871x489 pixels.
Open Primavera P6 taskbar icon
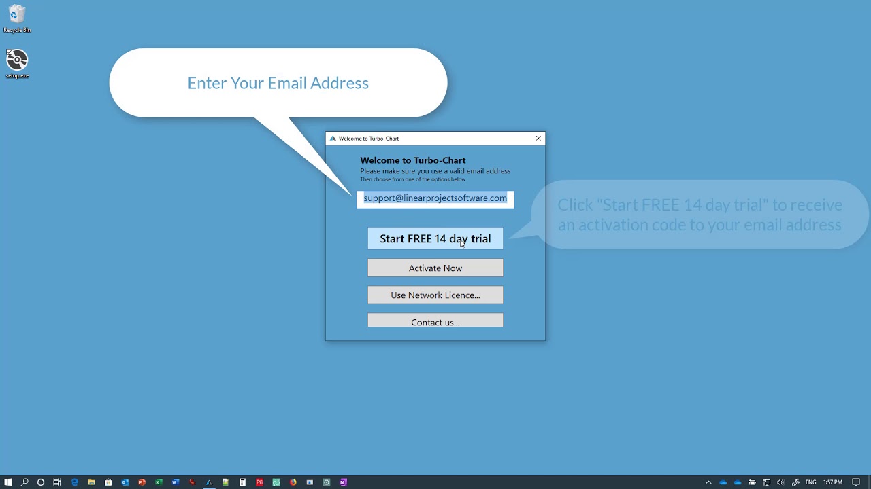pos(259,482)
